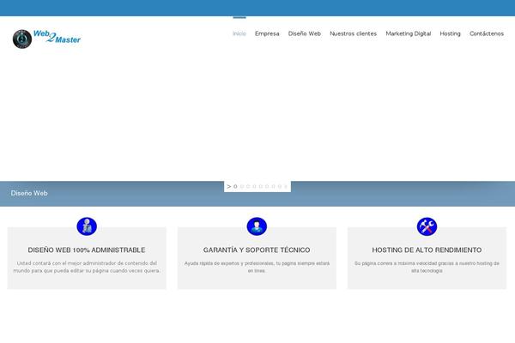Select Nuestros clientes in navigation

[x=353, y=33]
